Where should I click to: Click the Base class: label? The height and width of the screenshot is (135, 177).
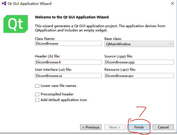(113, 39)
